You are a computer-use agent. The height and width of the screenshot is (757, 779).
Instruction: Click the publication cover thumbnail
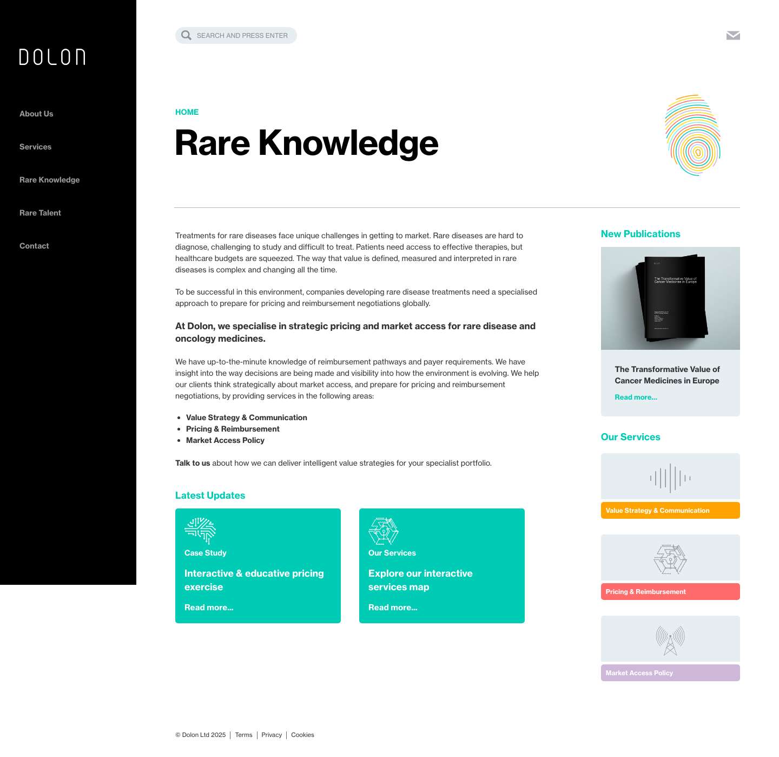[x=670, y=298]
